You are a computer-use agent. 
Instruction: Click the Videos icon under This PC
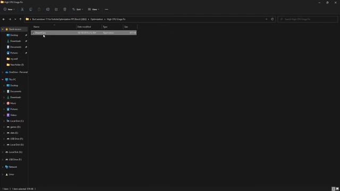tap(8, 115)
